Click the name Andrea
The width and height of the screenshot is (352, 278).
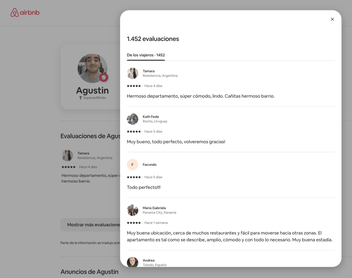pyautogui.click(x=148, y=260)
